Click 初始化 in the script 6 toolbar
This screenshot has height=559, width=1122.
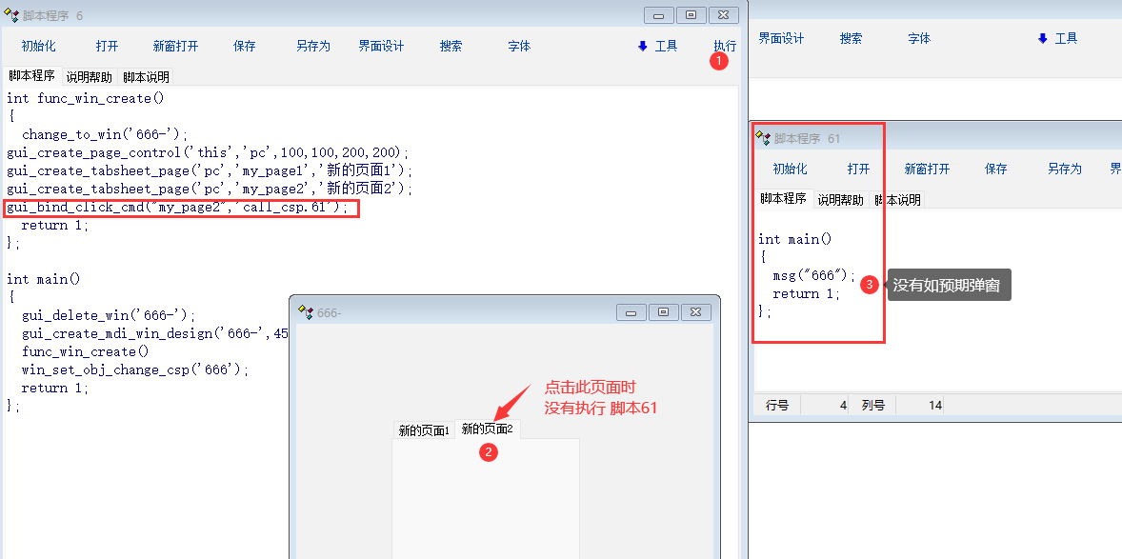click(38, 46)
